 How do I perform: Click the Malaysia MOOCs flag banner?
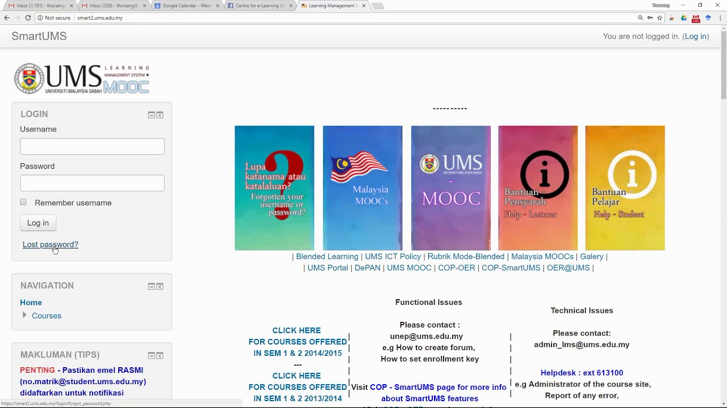362,188
